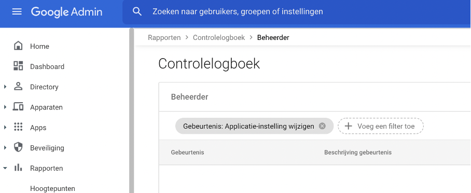This screenshot has width=471, height=193.
Task: Click the Directory person icon
Action: click(18, 87)
